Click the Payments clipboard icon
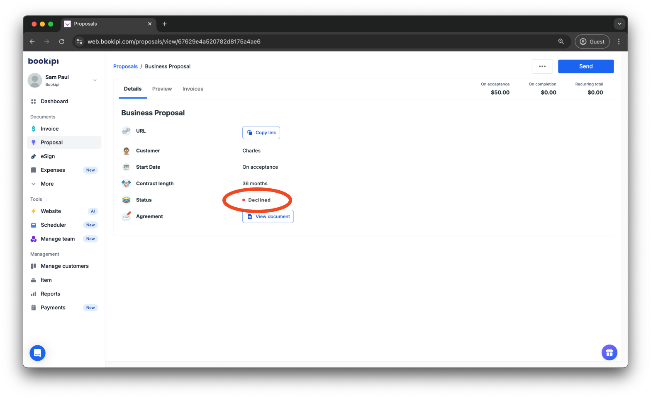Viewport: 651px width, 398px height. coord(34,308)
